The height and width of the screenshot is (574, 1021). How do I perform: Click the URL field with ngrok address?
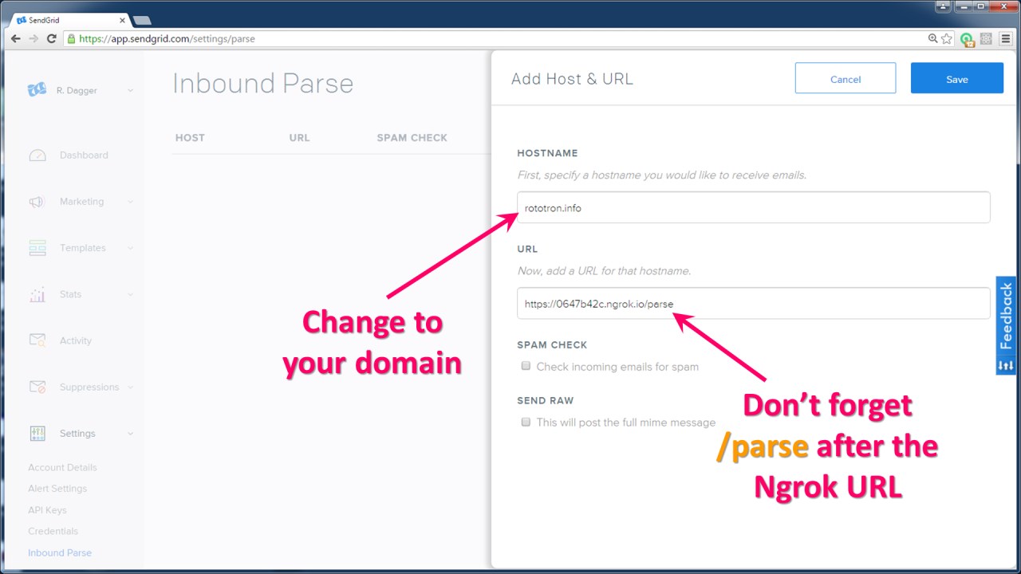pos(754,303)
